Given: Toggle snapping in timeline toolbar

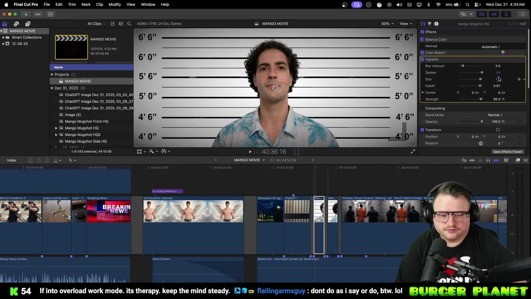Looking at the screenshot, I should pyautogui.click(x=496, y=160).
